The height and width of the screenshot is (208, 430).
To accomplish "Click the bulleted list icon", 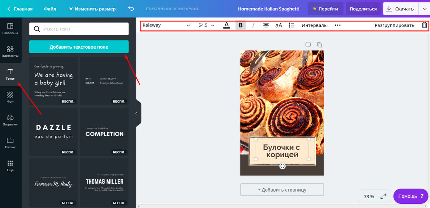I will [x=291, y=25].
